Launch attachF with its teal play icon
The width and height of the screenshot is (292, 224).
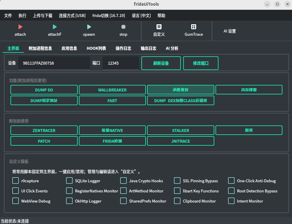[x=55, y=27]
